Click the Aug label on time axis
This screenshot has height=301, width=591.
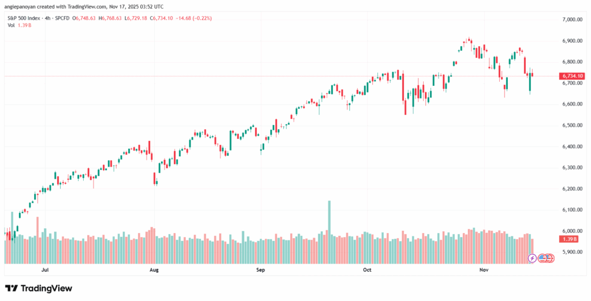point(154,269)
